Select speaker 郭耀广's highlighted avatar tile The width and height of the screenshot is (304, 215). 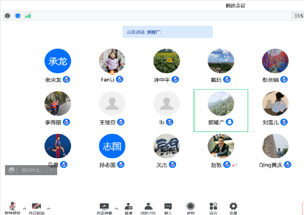click(221, 104)
